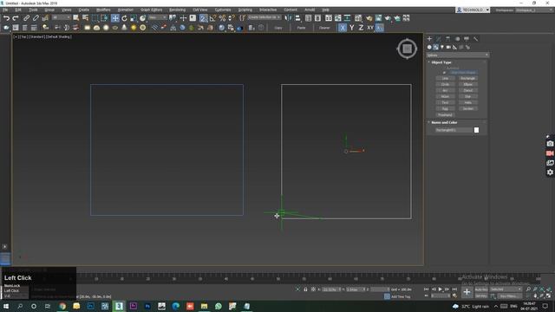Select the Unlink Selection tool
Viewport: 555px width, 312px height.
coord(36,18)
